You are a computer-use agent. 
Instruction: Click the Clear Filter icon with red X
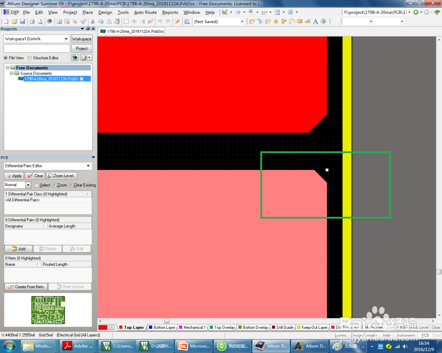(150, 21)
